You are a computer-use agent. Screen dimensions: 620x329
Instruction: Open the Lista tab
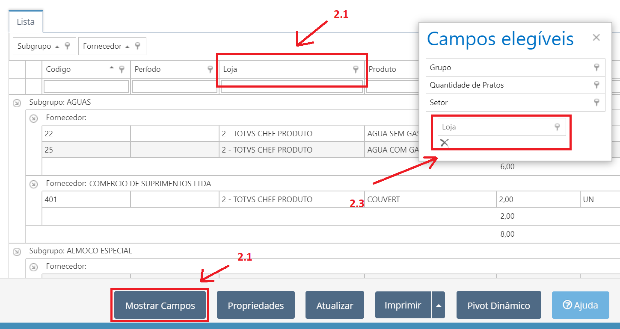click(26, 22)
